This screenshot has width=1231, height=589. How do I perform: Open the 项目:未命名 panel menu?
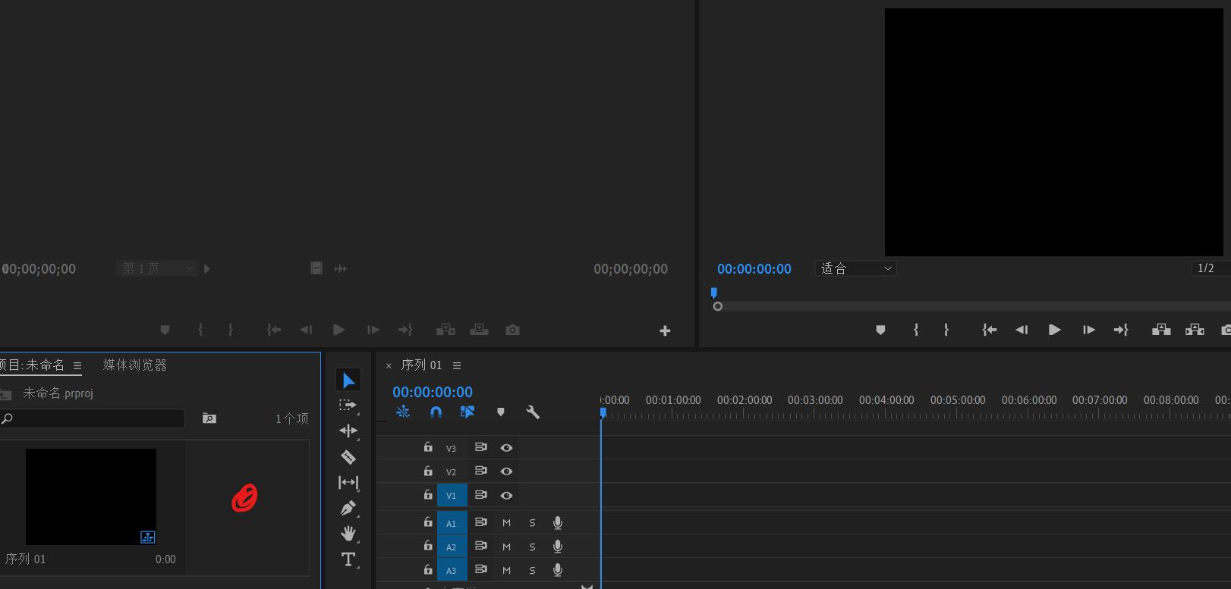click(77, 365)
